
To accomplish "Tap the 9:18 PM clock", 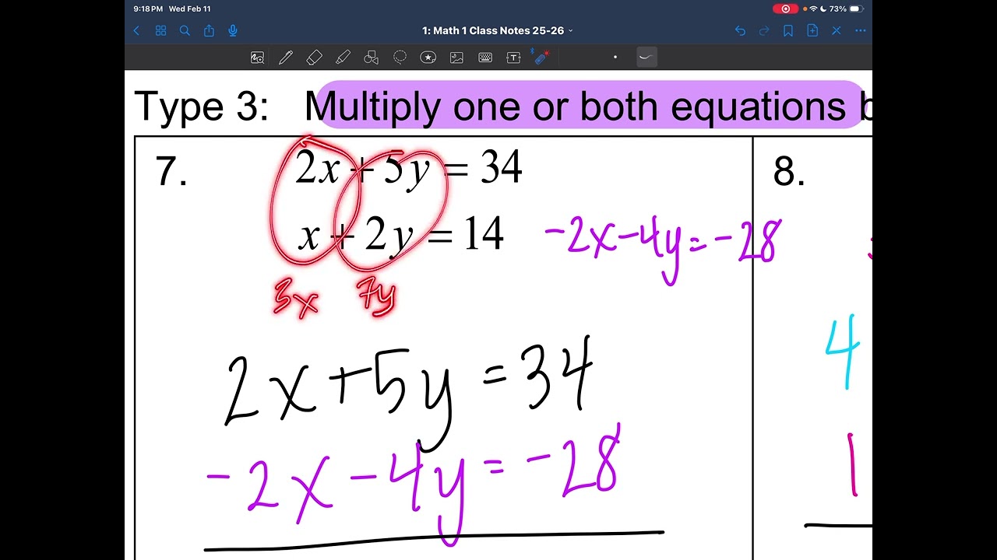I will [148, 9].
